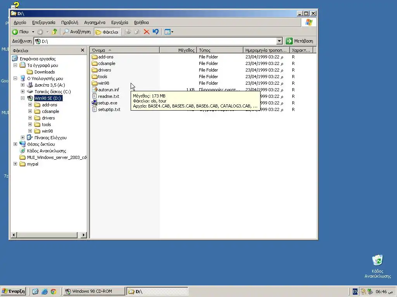Open the desktop Κάδος Ανακύκλωσης icon
Image resolution: width=397 pixels, height=297 pixels.
378,266
